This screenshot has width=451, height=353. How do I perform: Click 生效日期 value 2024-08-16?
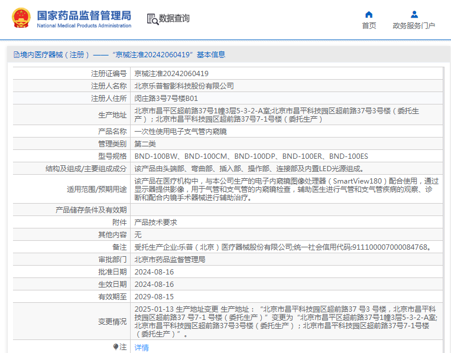154,284
